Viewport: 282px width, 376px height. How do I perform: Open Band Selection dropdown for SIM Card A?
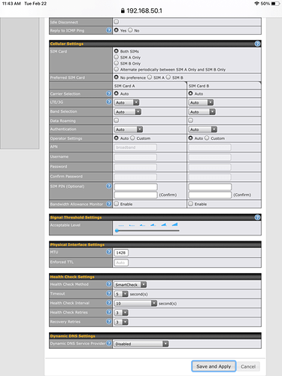point(128,112)
